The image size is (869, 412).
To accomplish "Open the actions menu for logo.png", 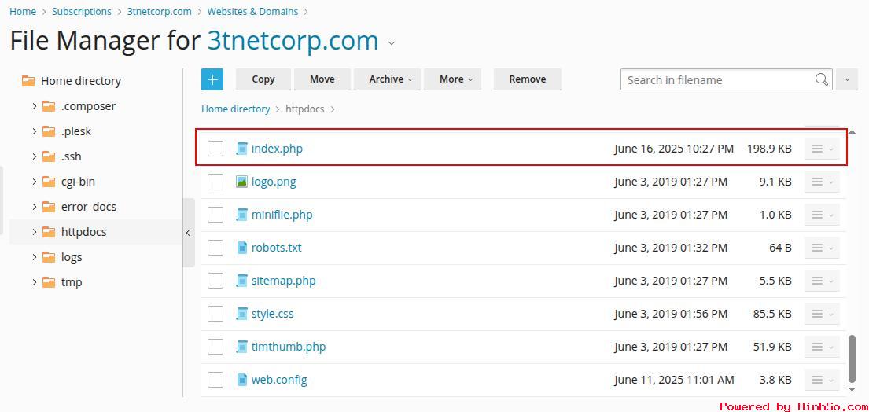I will click(822, 182).
